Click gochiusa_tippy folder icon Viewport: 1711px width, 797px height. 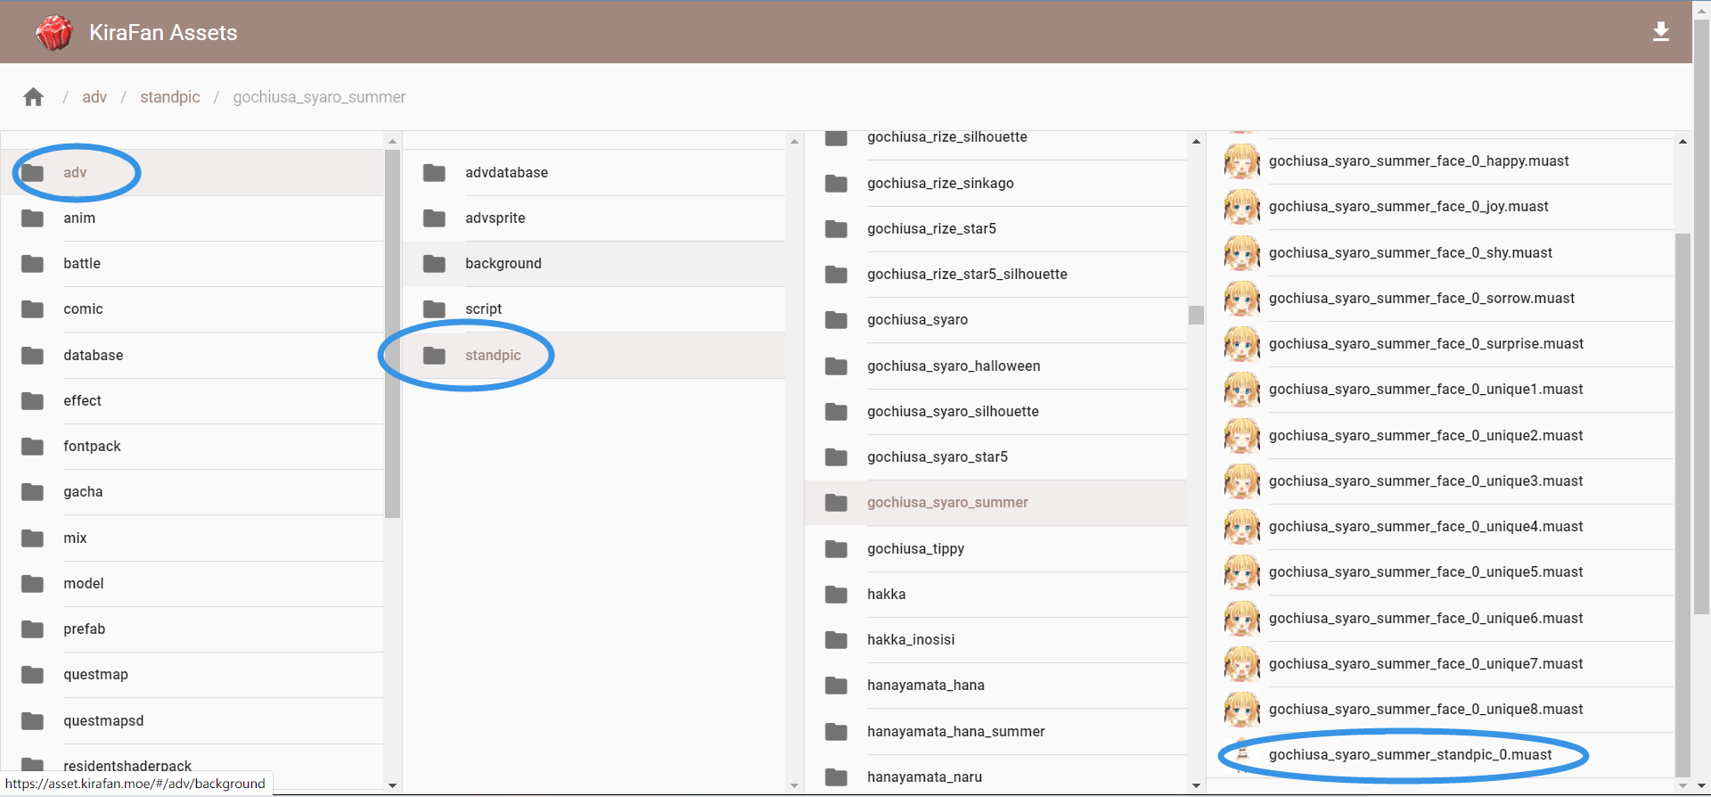coord(837,549)
